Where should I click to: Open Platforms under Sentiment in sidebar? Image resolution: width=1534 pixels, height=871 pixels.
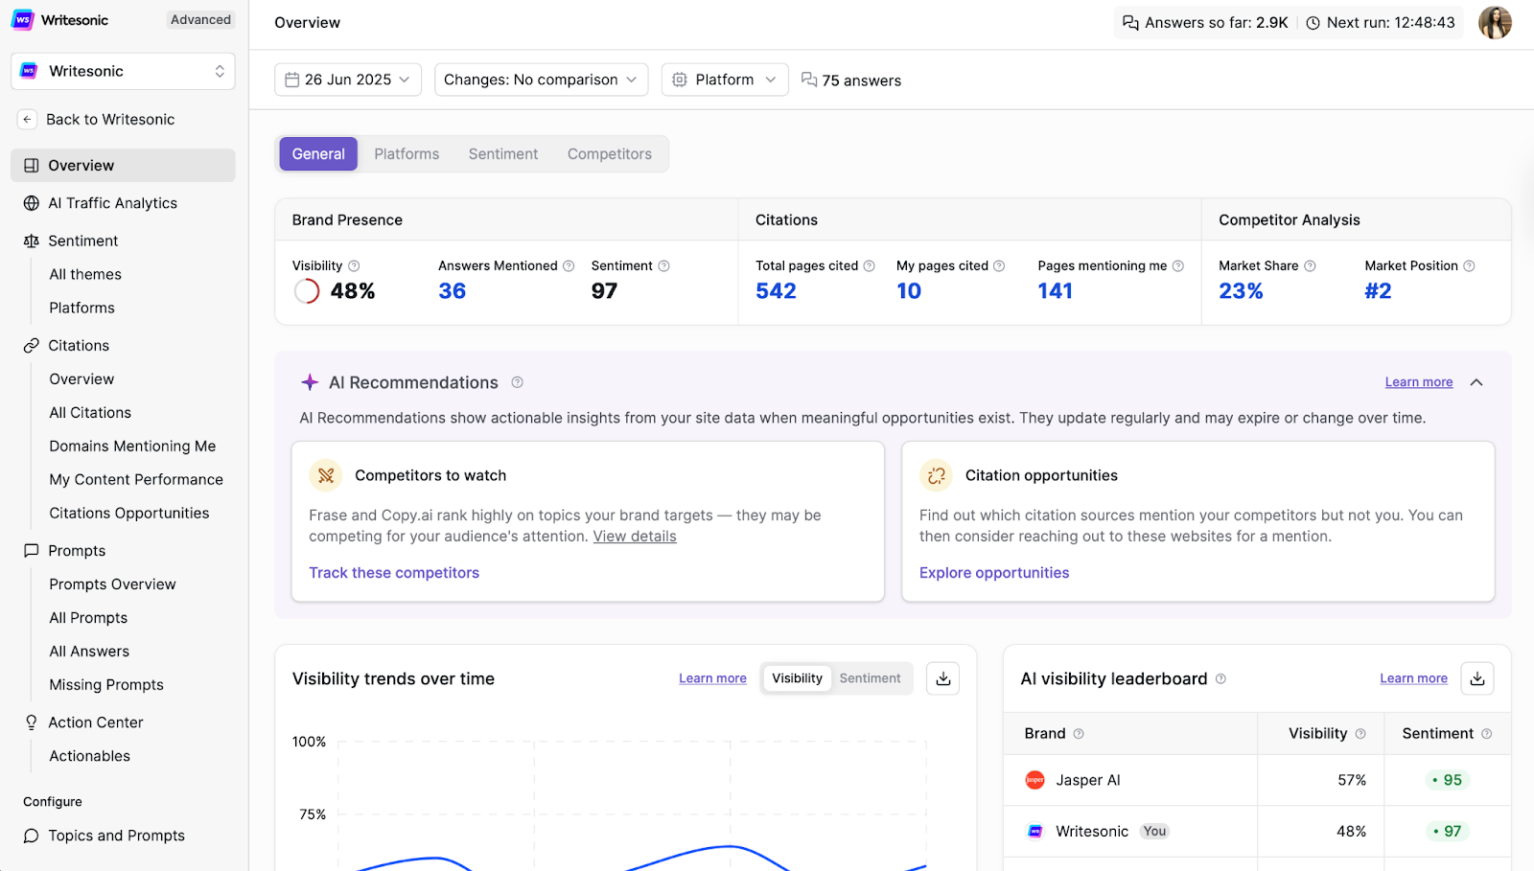(x=82, y=309)
